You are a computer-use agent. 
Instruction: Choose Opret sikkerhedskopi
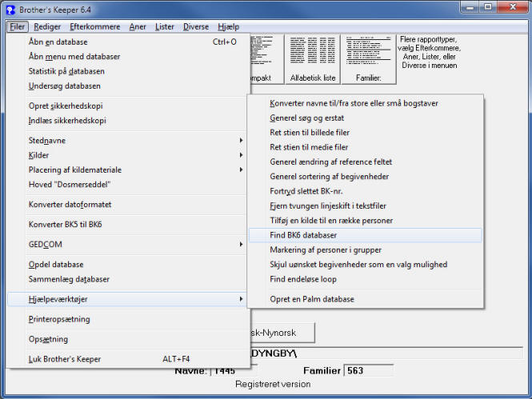click(128, 106)
